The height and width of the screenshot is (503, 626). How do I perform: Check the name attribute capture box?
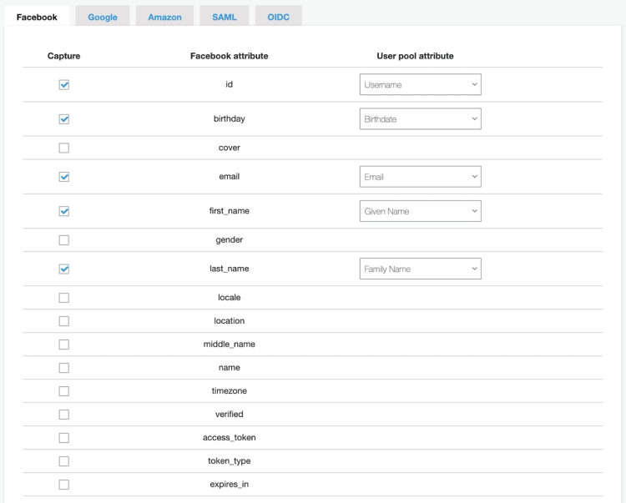64,368
